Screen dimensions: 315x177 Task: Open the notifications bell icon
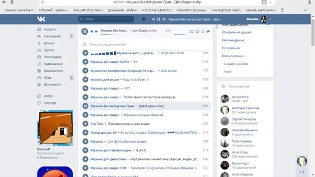144,19
